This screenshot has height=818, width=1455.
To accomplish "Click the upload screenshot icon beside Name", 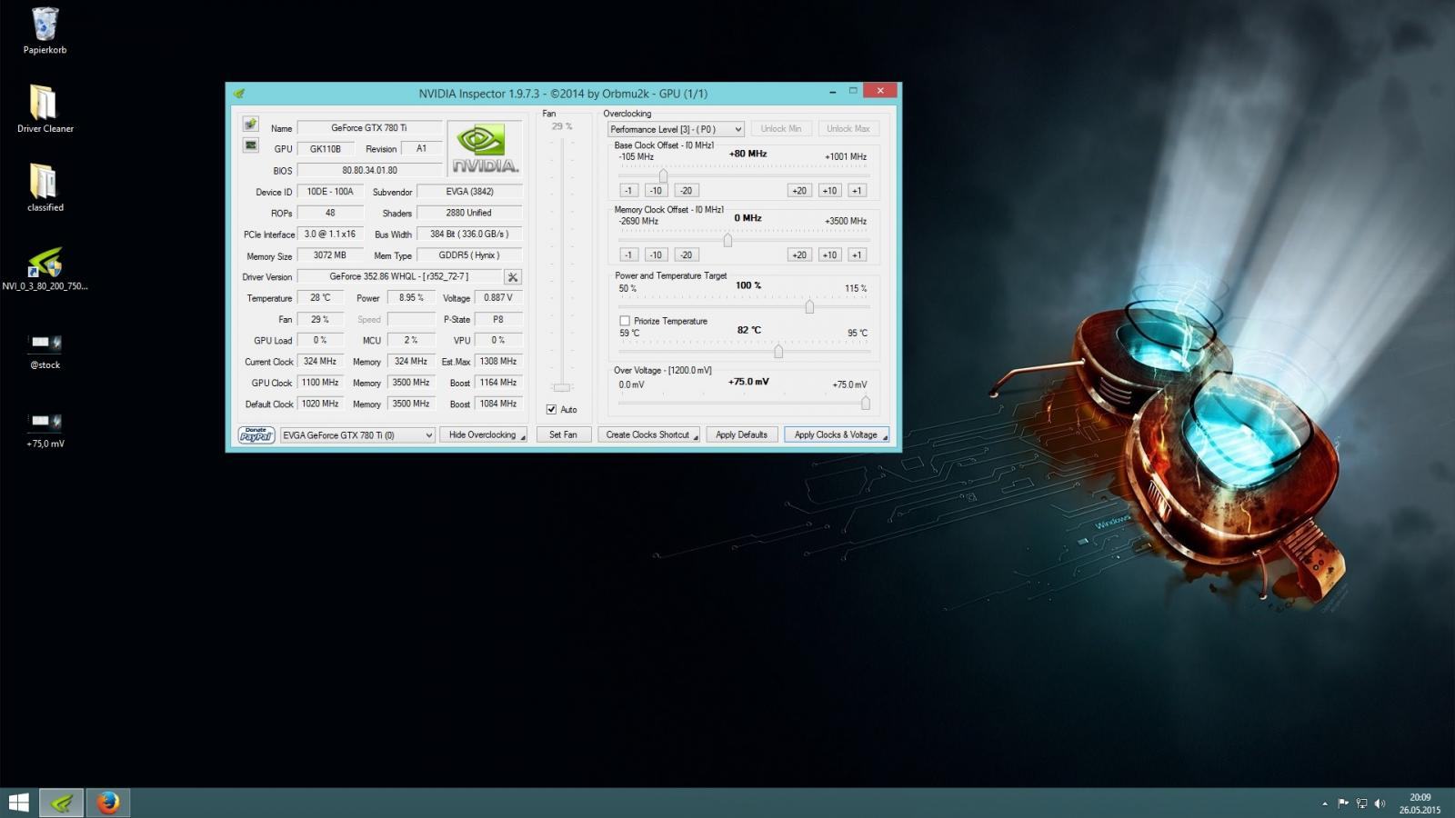I will (250, 124).
